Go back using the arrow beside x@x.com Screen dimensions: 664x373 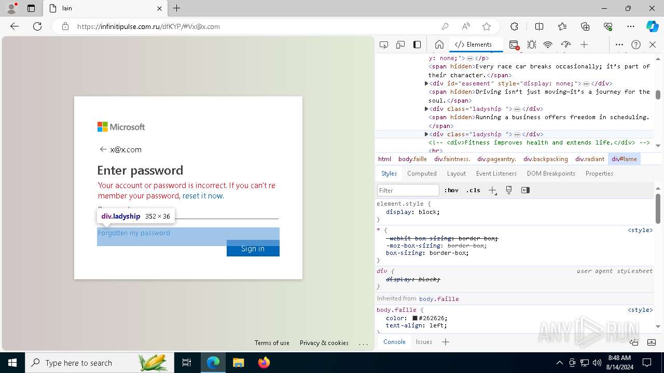(103, 149)
